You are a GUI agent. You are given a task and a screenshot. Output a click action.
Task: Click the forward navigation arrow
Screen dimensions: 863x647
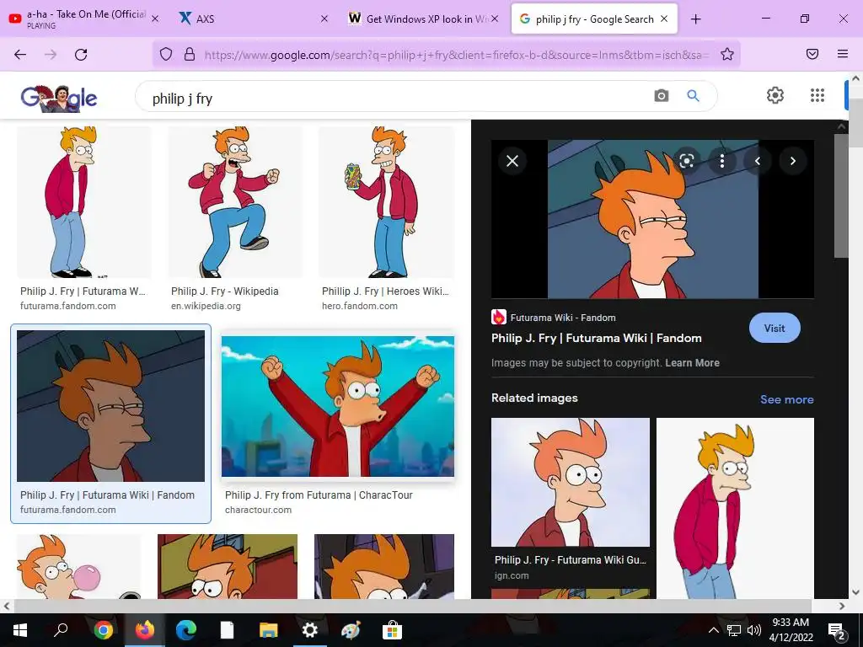[x=51, y=54]
